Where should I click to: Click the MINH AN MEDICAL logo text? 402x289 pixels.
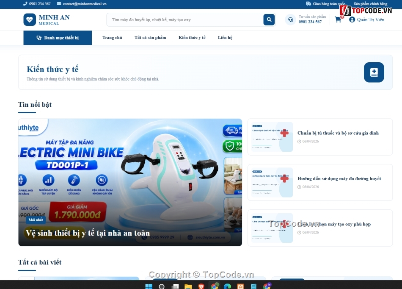pos(54,19)
